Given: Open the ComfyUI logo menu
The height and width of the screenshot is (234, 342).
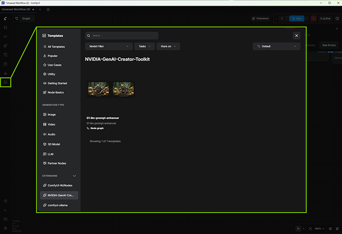Looking at the screenshot, I should point(5,19).
